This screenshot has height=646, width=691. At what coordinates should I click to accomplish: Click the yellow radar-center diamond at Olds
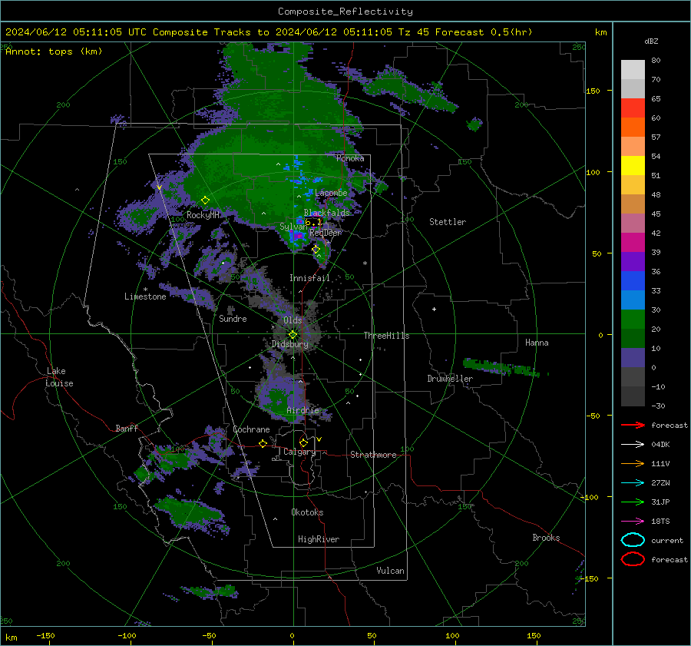[293, 335]
